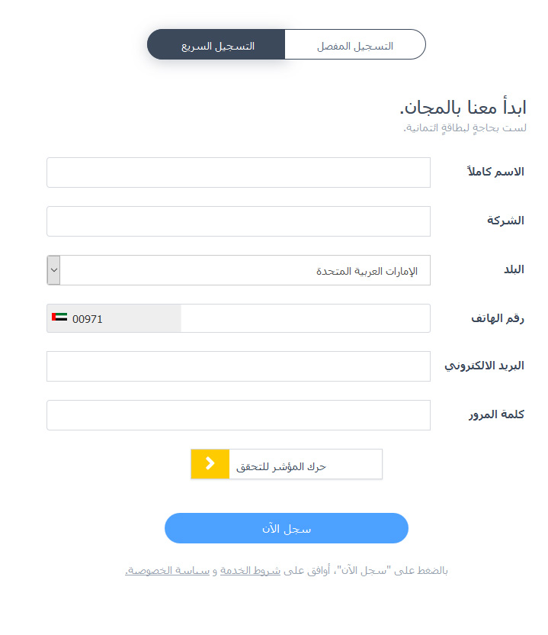Click the yellow verification slider arrow
Screen dimensions: 548x635
(210, 464)
